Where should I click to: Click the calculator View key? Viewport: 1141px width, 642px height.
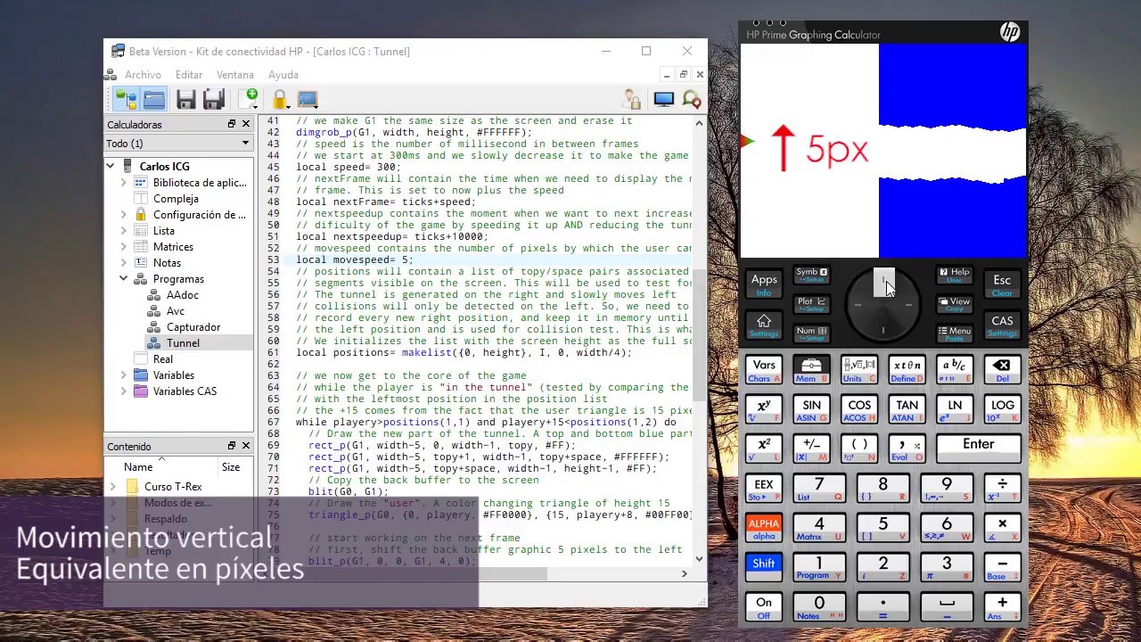coord(954,304)
